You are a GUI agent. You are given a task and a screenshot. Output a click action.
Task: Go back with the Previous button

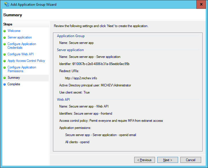click(144, 160)
